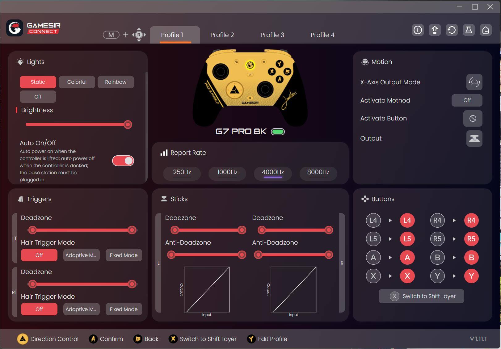Click the home icon in top toolbar
Image resolution: width=501 pixels, height=349 pixels.
pyautogui.click(x=486, y=30)
